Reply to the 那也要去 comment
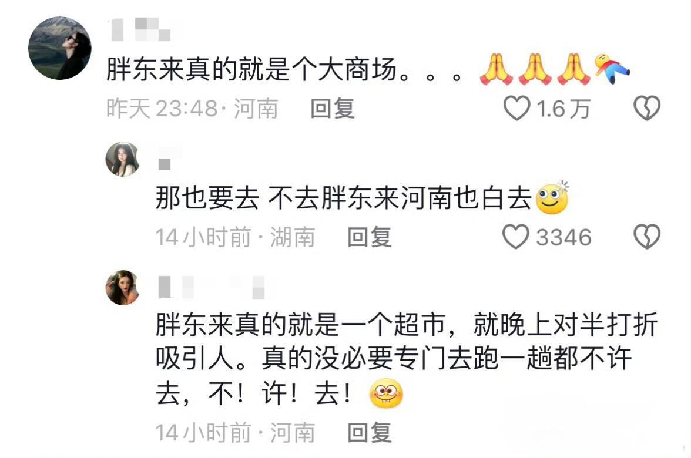This screenshot has height=458, width=691. tap(369, 237)
